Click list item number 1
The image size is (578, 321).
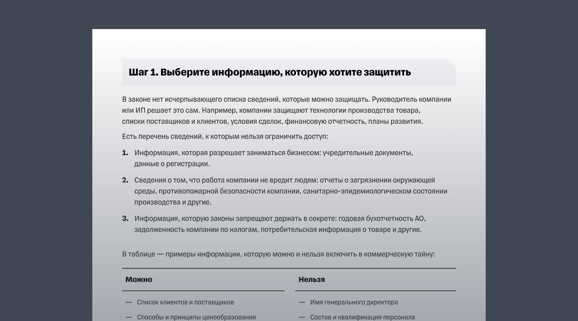(274, 158)
